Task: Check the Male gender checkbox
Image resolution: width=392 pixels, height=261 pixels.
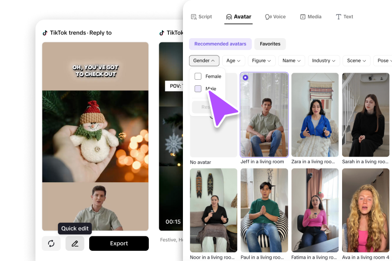Action: click(198, 89)
